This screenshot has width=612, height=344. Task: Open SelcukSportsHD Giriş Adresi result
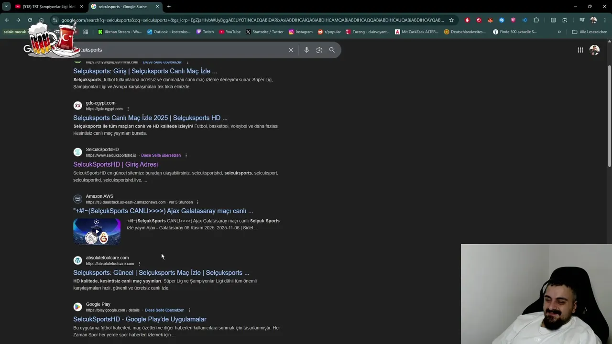[115, 164]
